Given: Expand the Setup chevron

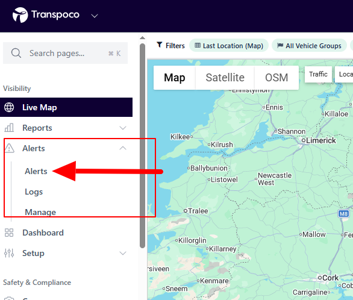Looking at the screenshot, I should 123,253.
